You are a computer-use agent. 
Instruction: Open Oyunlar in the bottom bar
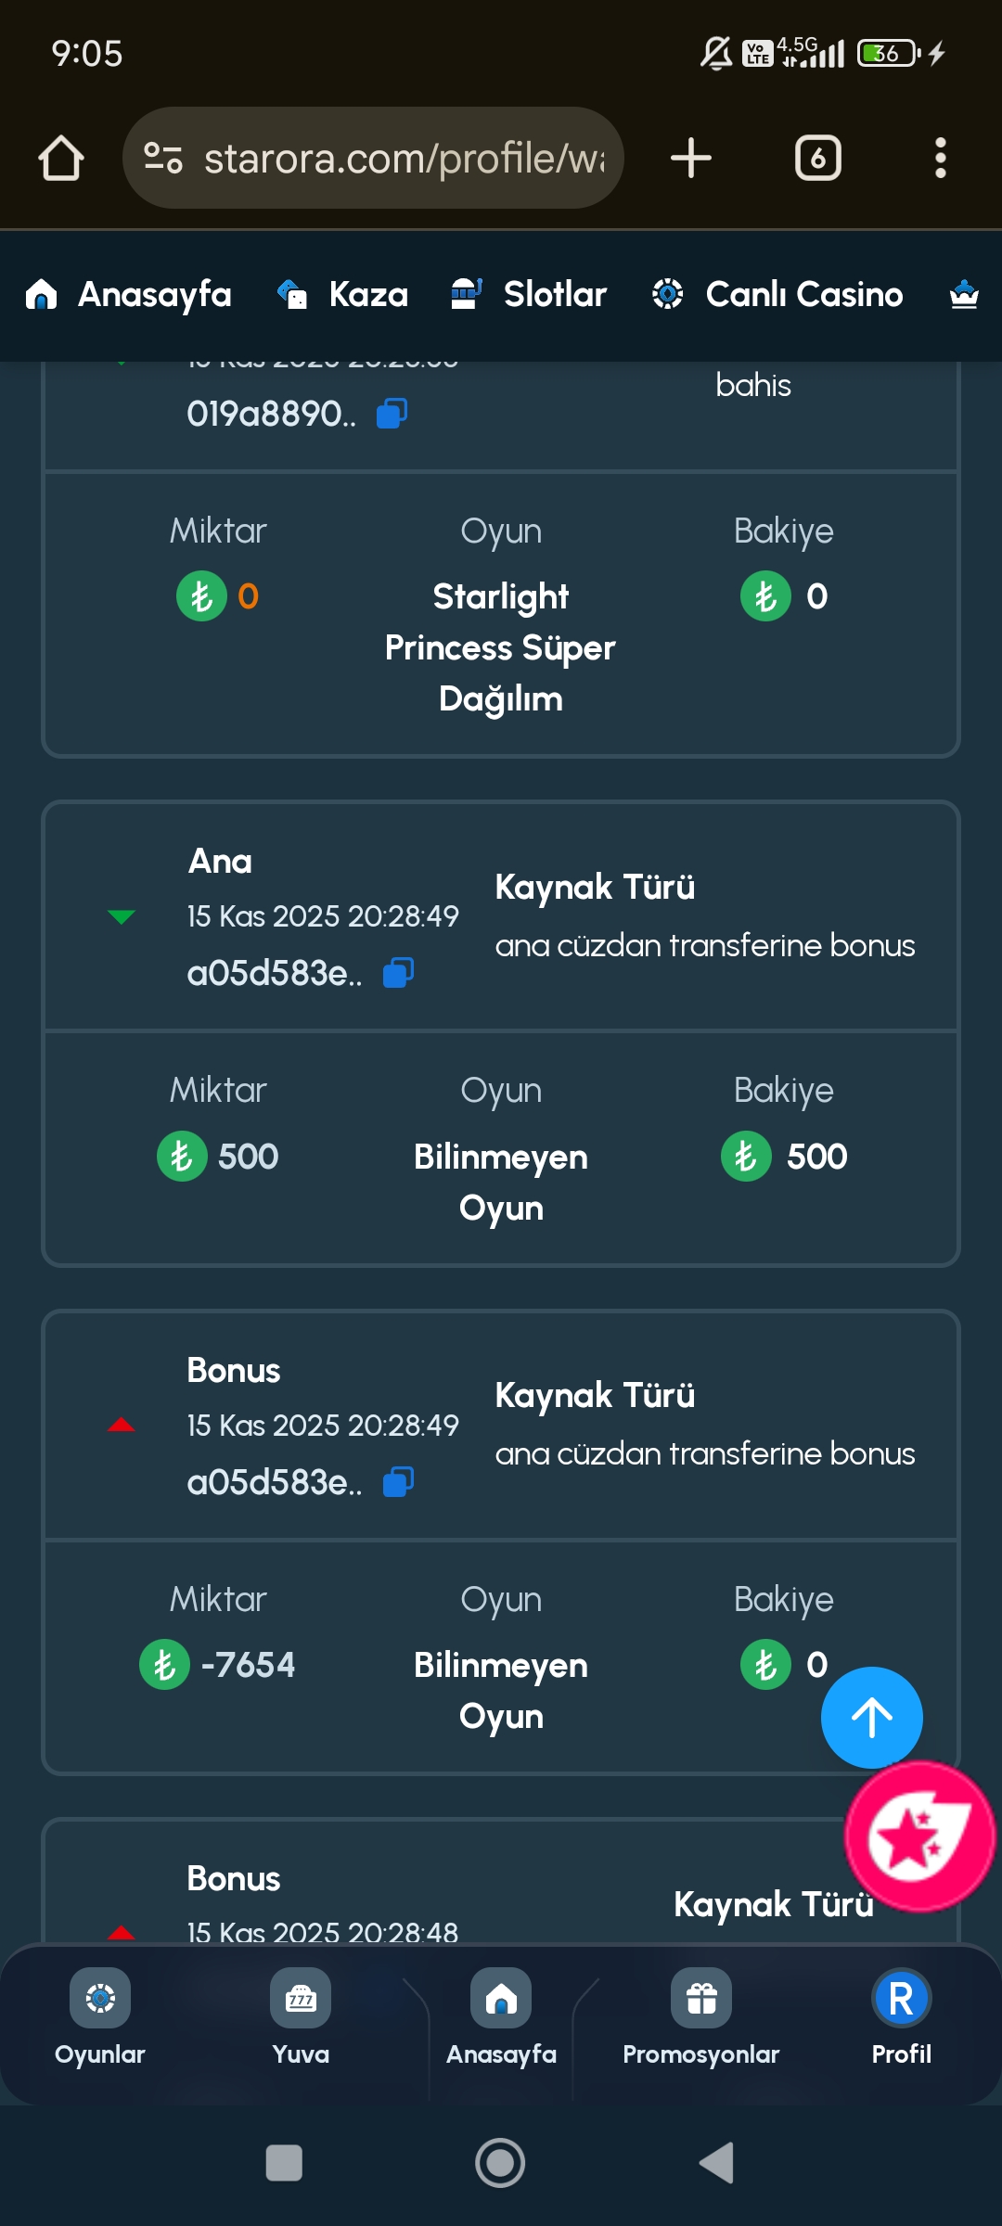(x=100, y=2018)
